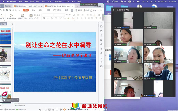The image size is (178, 111).
Task: Mute the meeting microphone icon
Action: [113, 10]
